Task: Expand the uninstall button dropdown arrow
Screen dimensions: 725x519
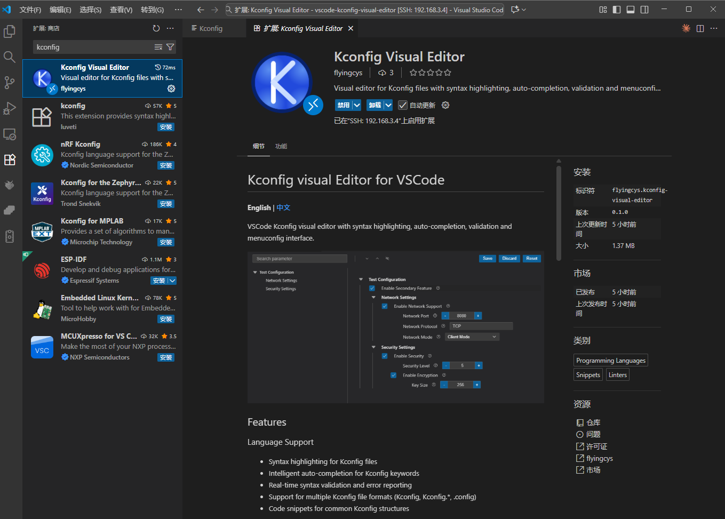Action: click(388, 106)
